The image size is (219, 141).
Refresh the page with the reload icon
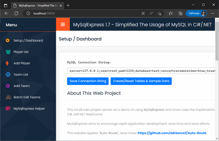tap(16, 13)
